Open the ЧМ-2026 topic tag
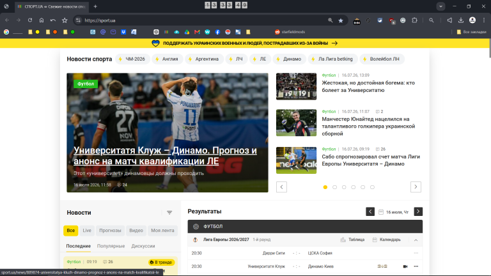Viewport: 491px width, 276px height. [x=132, y=59]
